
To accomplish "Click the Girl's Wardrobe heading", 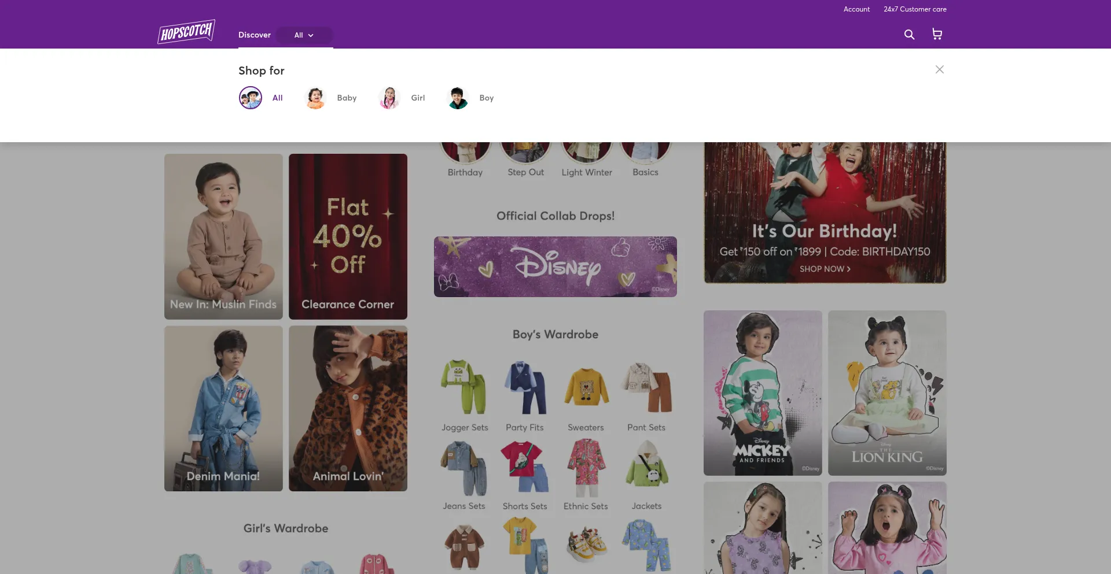I will click(x=286, y=528).
